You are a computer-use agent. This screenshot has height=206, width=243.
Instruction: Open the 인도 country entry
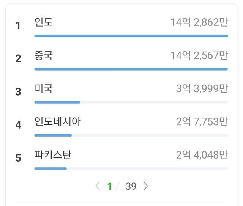coord(44,22)
